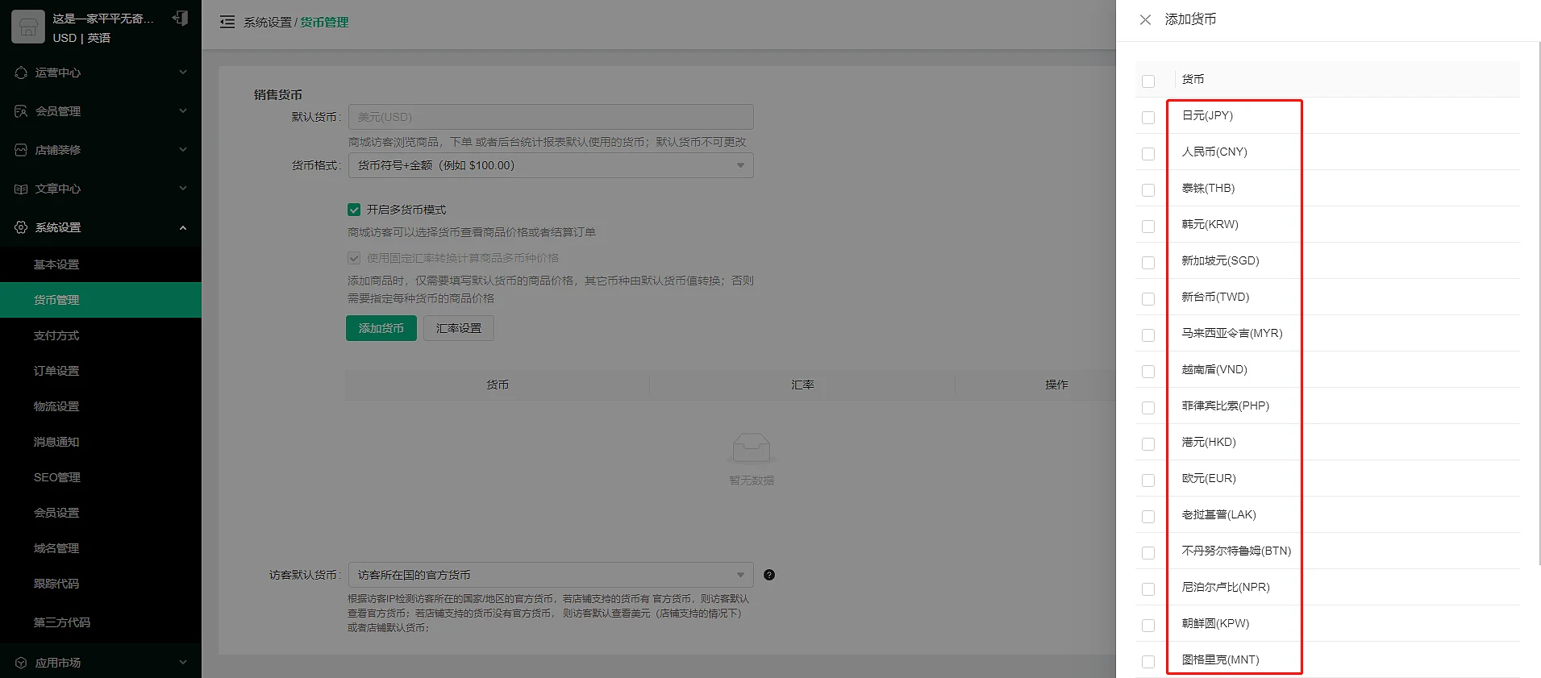Disable the 开启多货币模式 checkbox
Screen dimensions: 1541x678
[354, 210]
